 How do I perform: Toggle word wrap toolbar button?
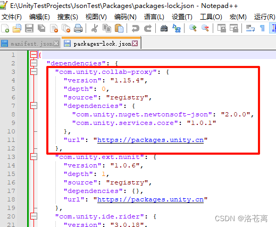[x=250, y=28]
